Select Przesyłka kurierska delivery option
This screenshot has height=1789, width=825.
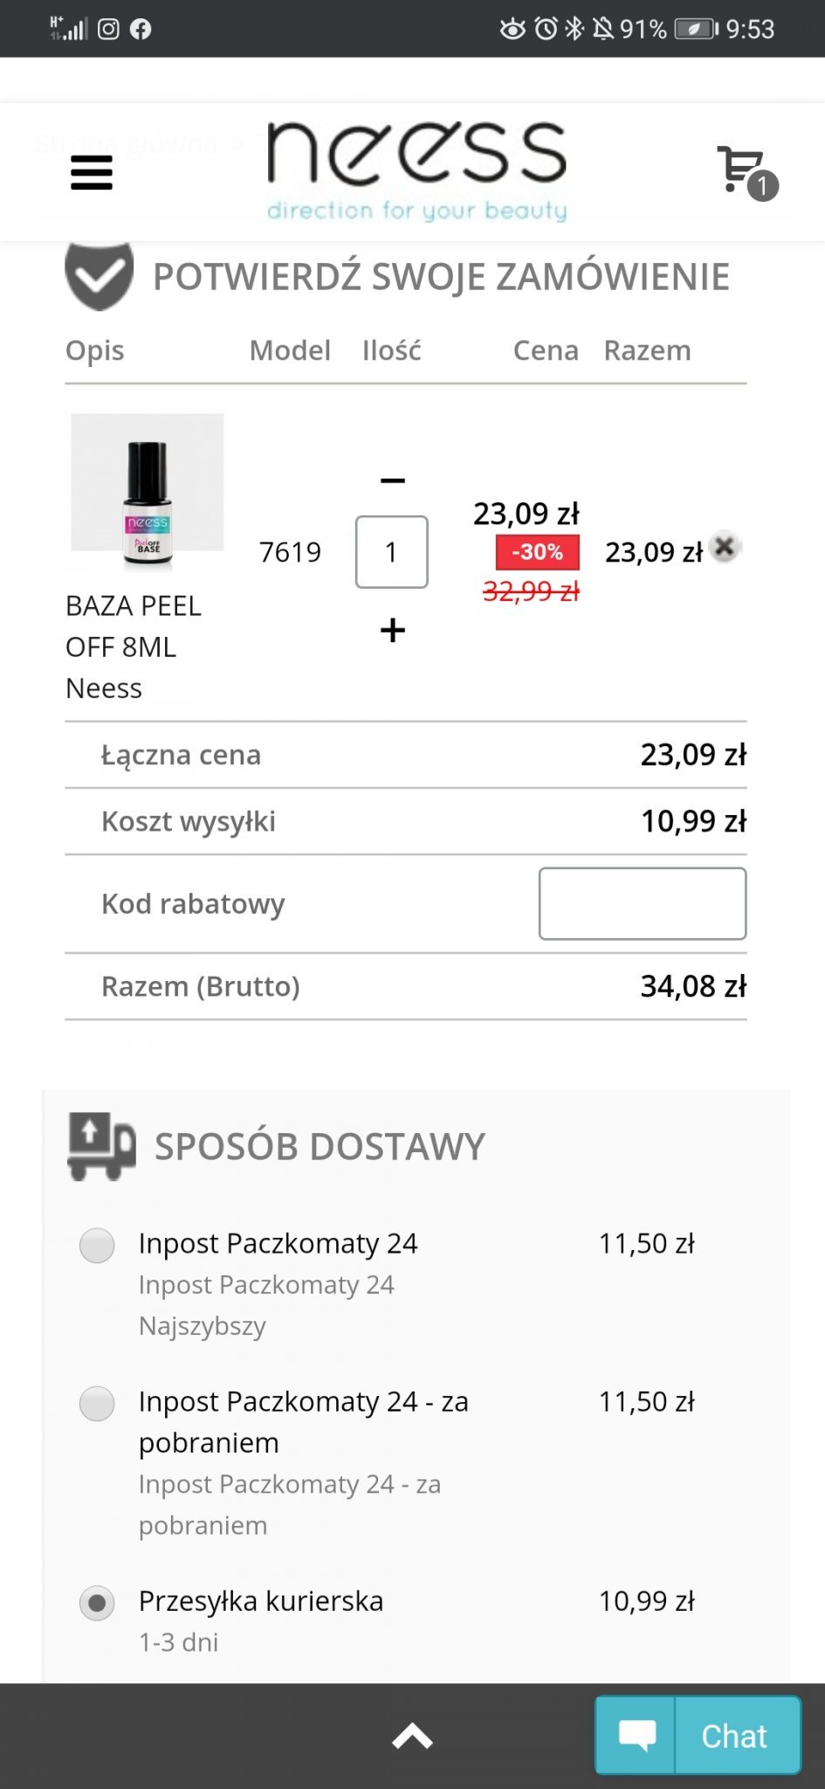point(97,1603)
